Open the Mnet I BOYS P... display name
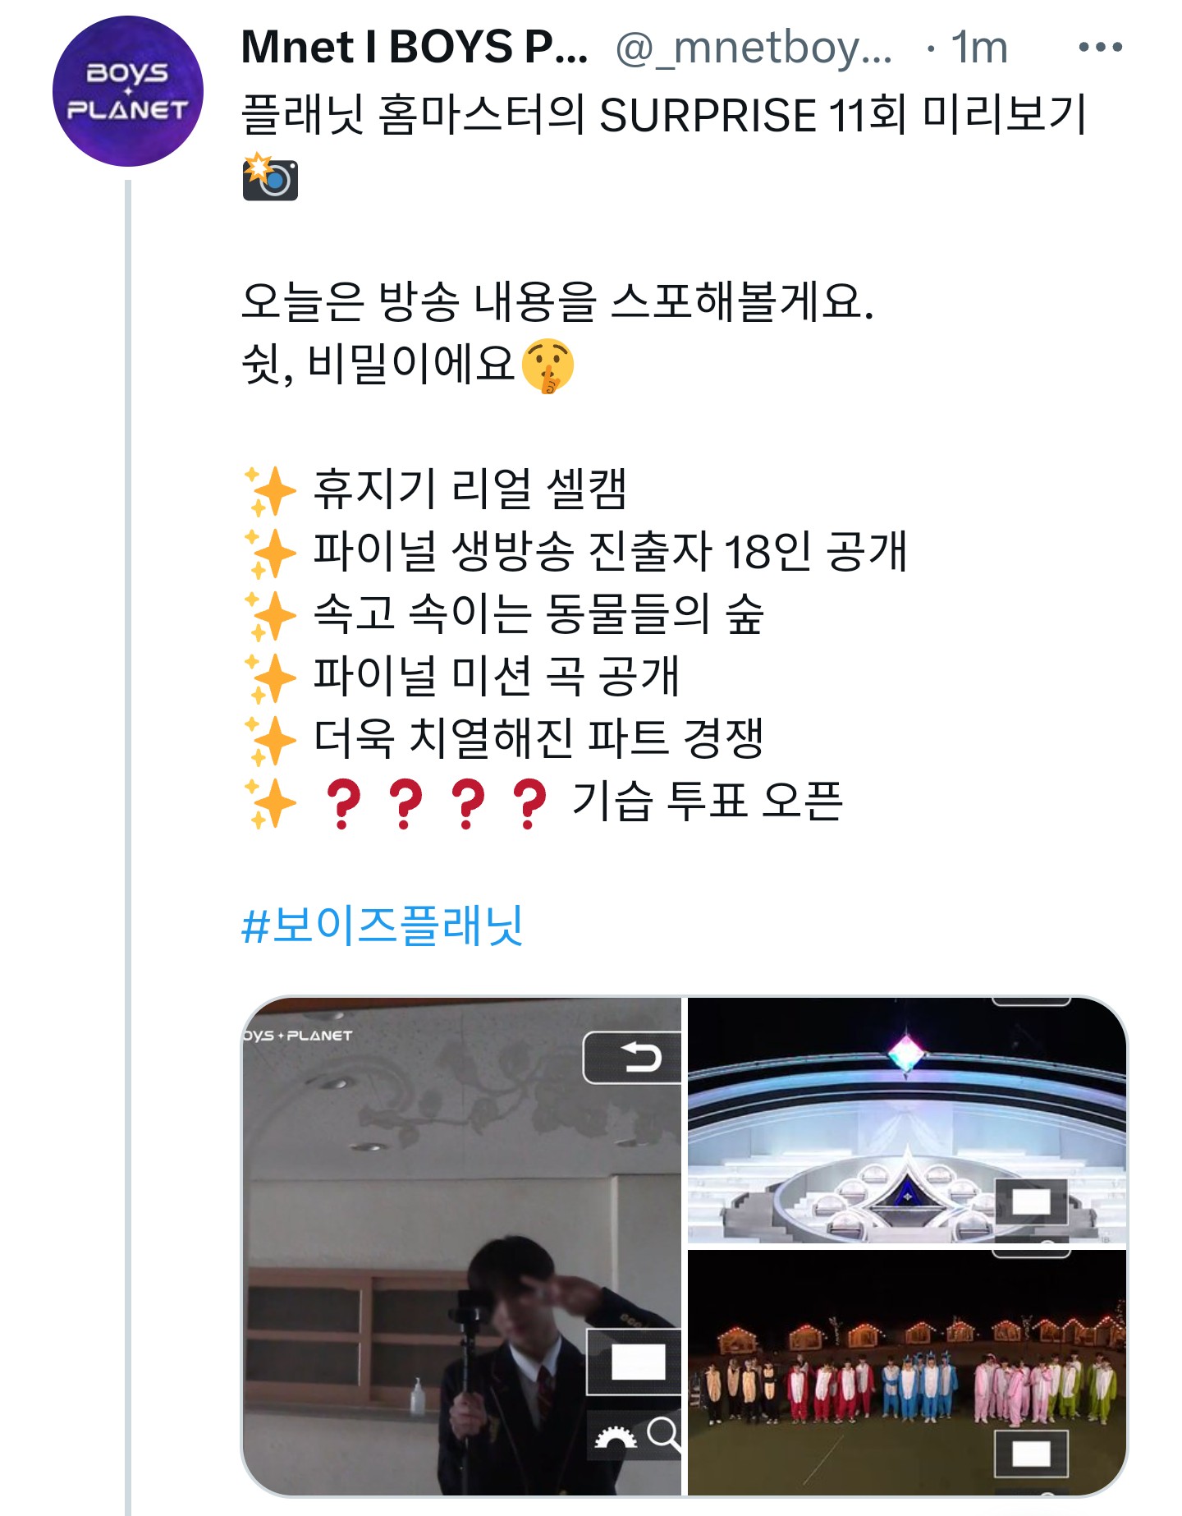1182x1516 pixels. tap(415, 48)
